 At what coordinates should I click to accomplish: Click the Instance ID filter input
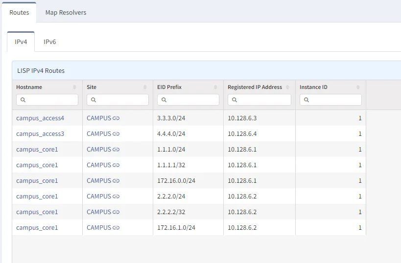[x=331, y=100]
